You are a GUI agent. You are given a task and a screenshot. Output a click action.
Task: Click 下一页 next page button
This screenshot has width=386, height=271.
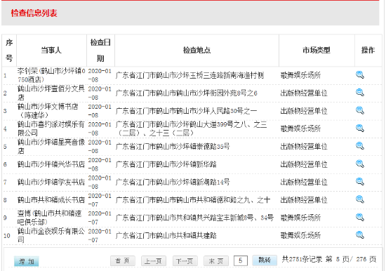pos(185,261)
